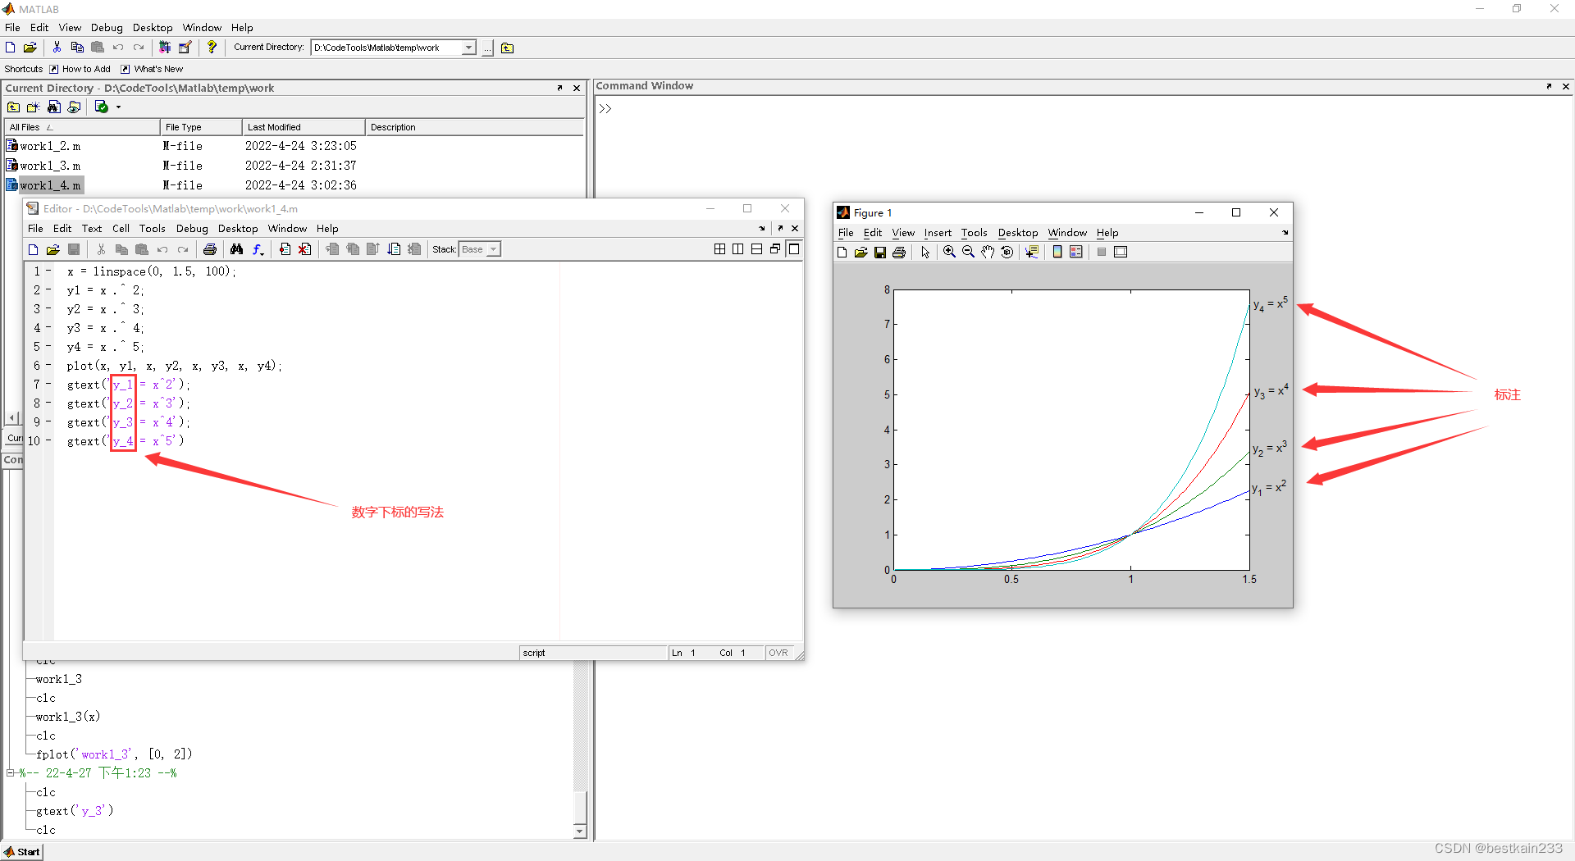Click the Open file icon in the Editor toolbar

53,249
